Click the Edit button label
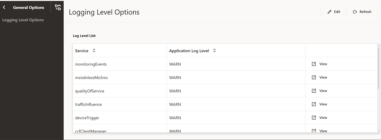Image resolution: width=381 pixels, height=140 pixels. 337,12
